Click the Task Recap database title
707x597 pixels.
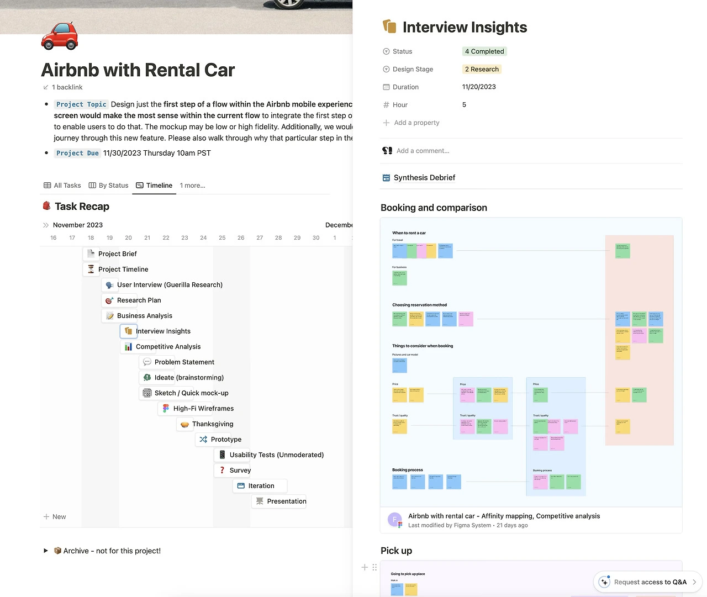pos(82,207)
